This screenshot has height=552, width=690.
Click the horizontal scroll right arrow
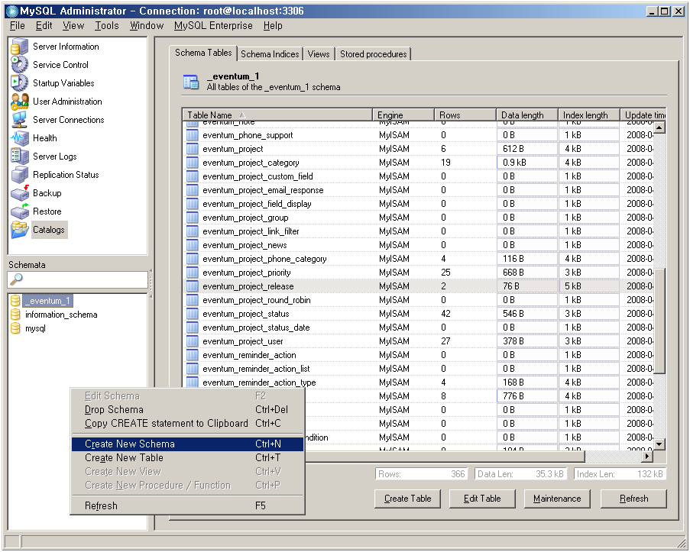point(646,457)
